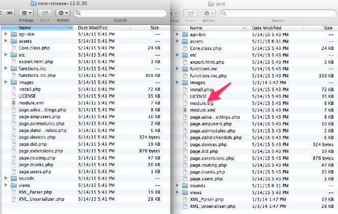Select functions.inc.php file icon in left window

14,75
